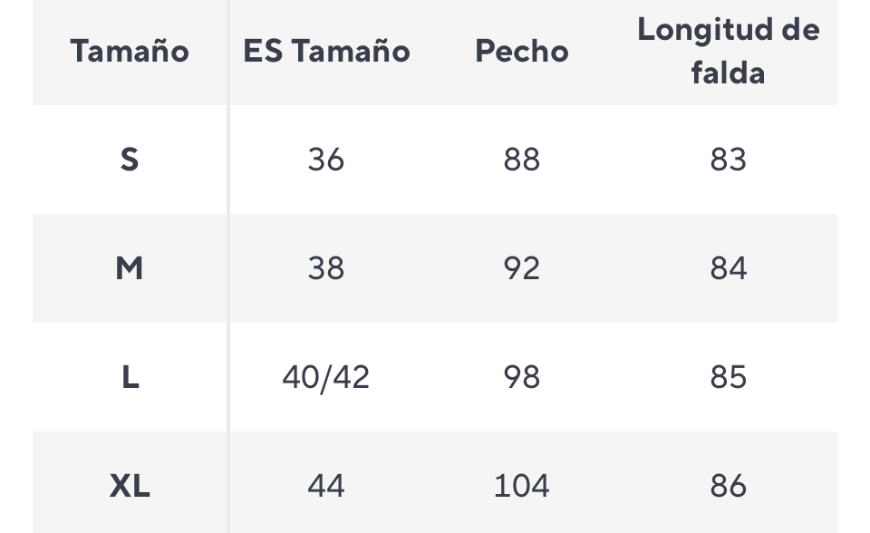The image size is (870, 533).
Task: Click the ES Tamaño column header
Action: coord(326,51)
